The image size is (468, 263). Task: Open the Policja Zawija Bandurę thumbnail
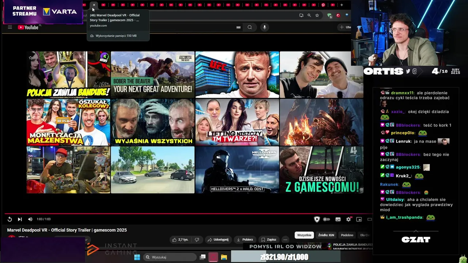coord(68,75)
